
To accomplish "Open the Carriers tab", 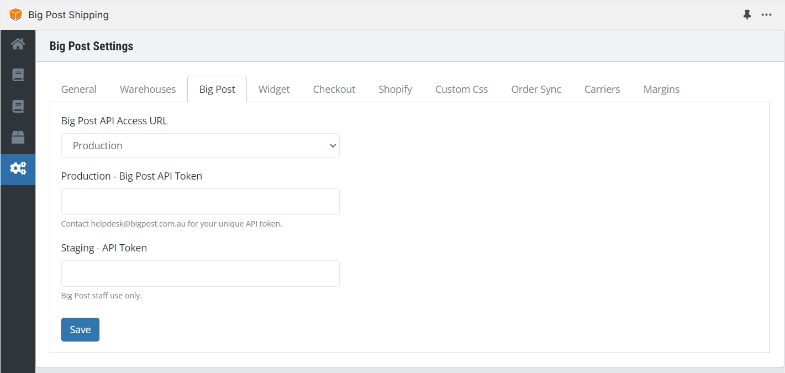I will point(602,89).
